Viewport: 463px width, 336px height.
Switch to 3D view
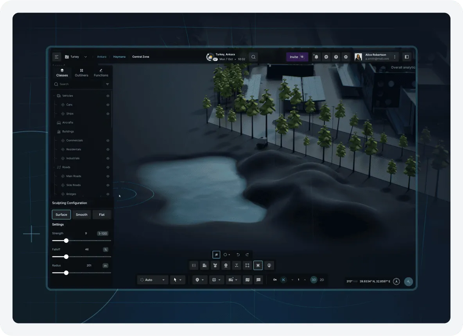point(314,280)
